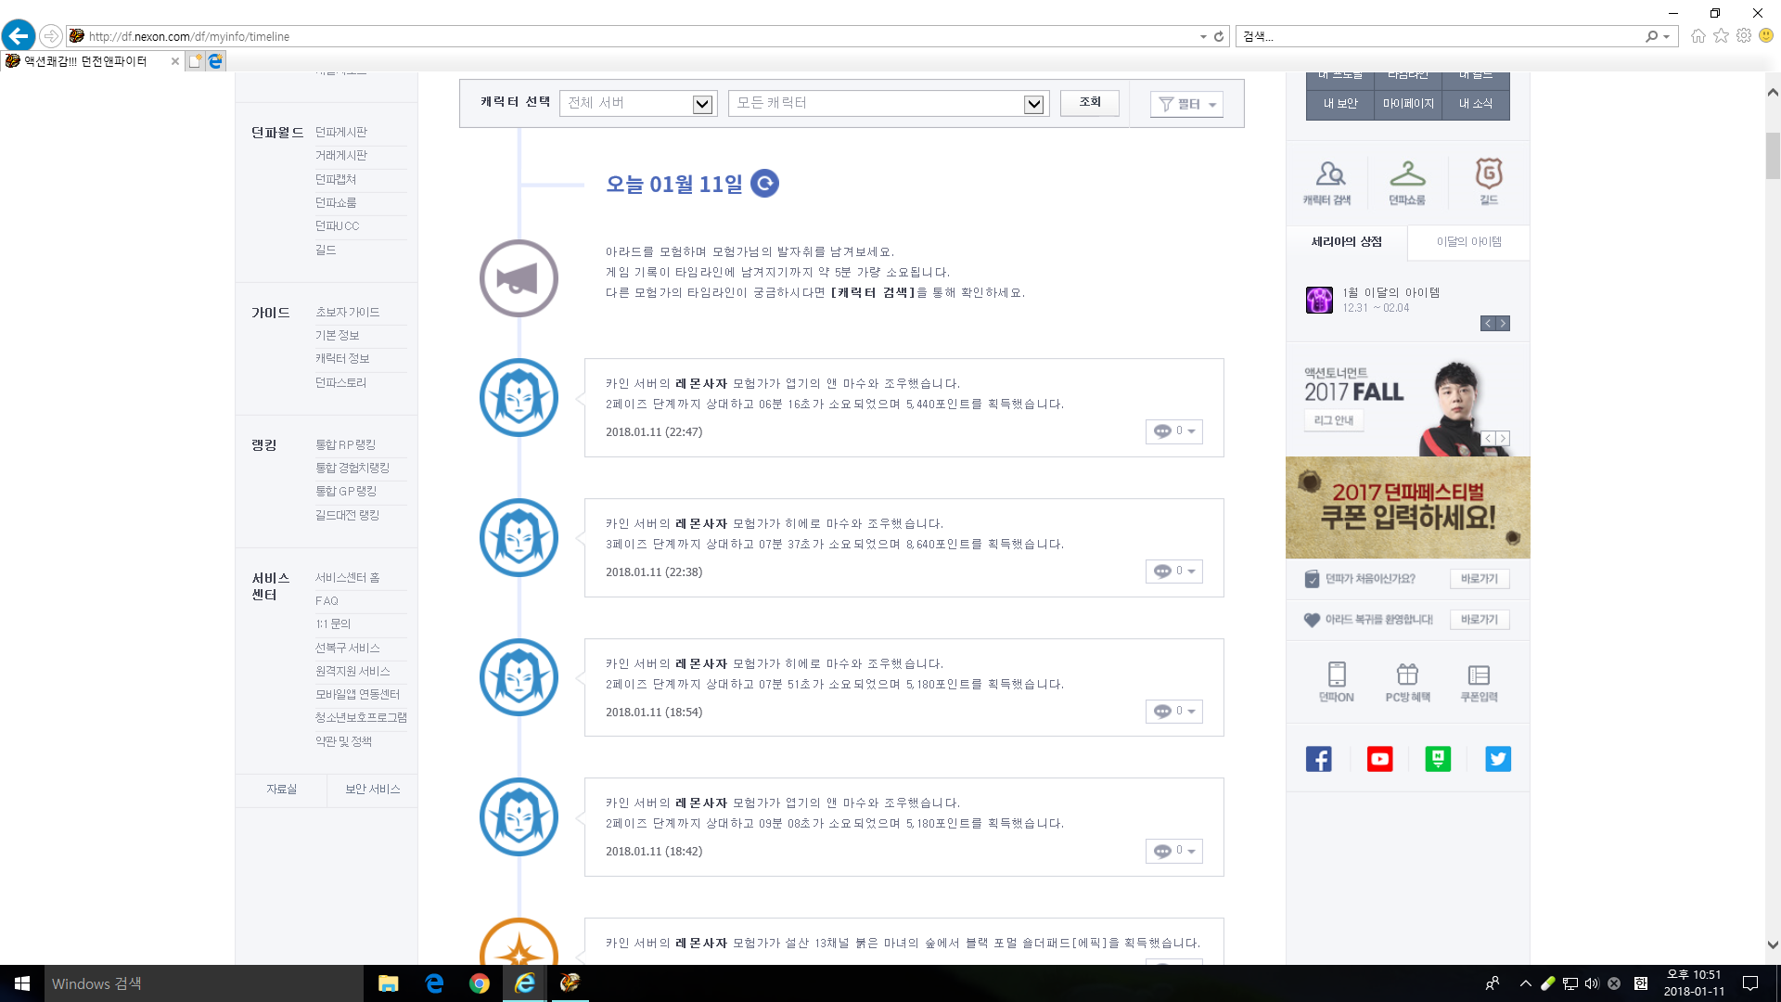The image size is (1781, 1002).
Task: Click 바로가기 next to 던파가 처음이신가요?
Action: [x=1480, y=579]
